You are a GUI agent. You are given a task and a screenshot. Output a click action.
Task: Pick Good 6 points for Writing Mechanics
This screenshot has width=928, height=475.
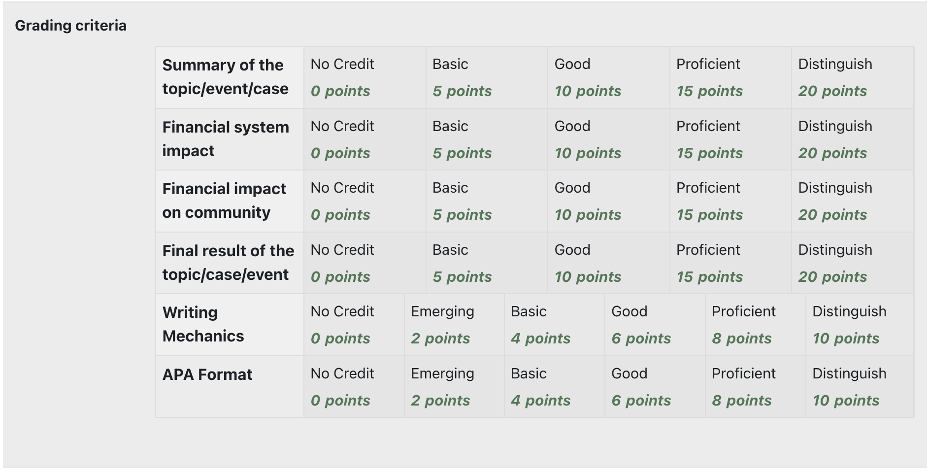tap(655, 325)
